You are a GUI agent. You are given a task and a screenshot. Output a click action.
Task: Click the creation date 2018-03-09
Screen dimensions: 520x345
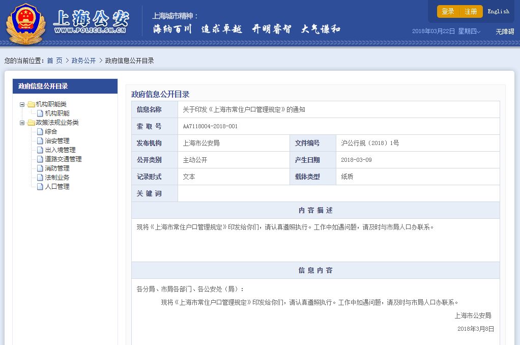356,160
